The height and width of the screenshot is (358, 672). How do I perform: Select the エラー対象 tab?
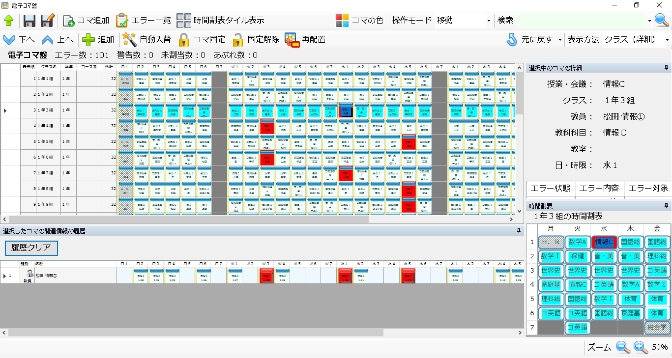[x=648, y=188]
